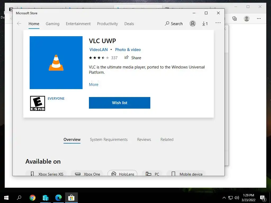Click the VLC cone app thumbnail
The width and height of the screenshot is (271, 203).
pyautogui.click(x=56, y=63)
